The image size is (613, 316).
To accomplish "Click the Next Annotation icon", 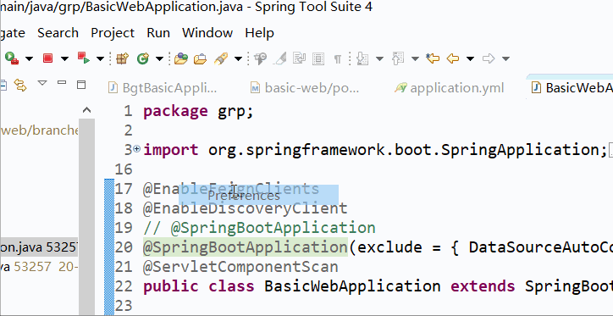I will 362,58.
